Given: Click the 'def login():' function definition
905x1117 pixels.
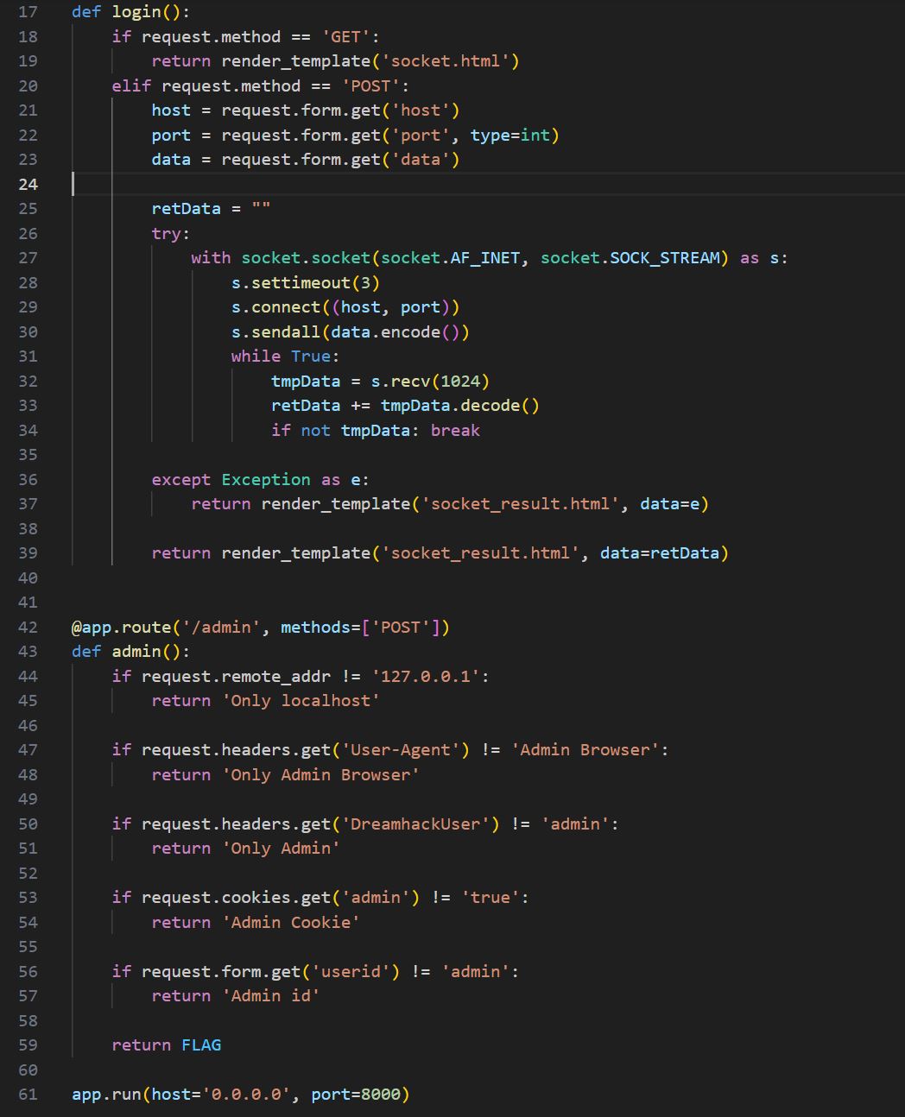Looking at the screenshot, I should pos(130,12).
